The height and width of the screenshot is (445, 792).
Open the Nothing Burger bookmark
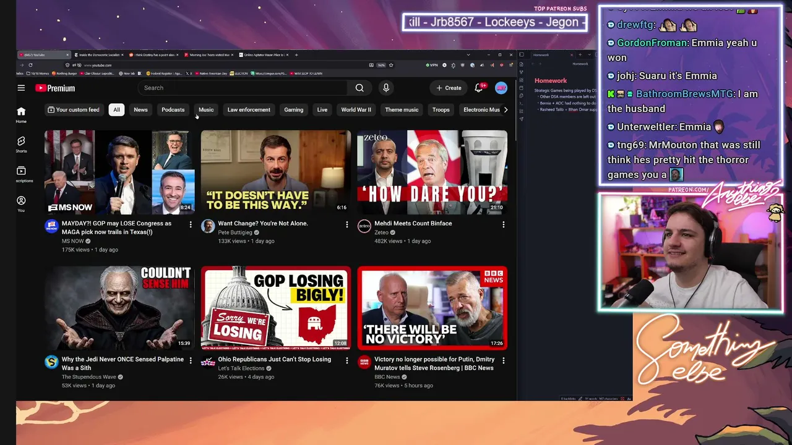point(64,74)
